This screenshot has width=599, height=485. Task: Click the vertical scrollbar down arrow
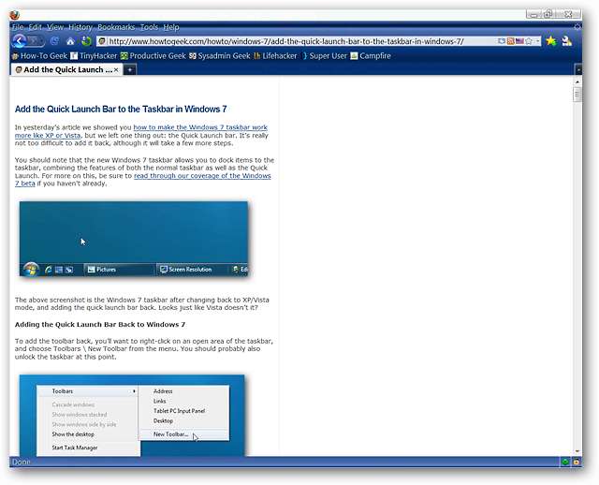click(577, 451)
